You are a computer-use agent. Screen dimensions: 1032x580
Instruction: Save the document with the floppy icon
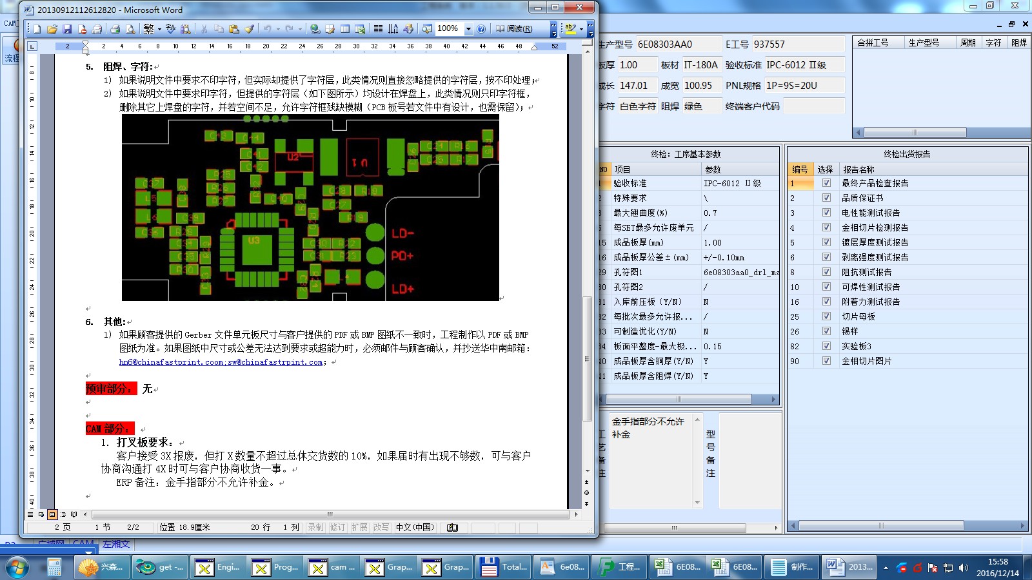[67, 29]
